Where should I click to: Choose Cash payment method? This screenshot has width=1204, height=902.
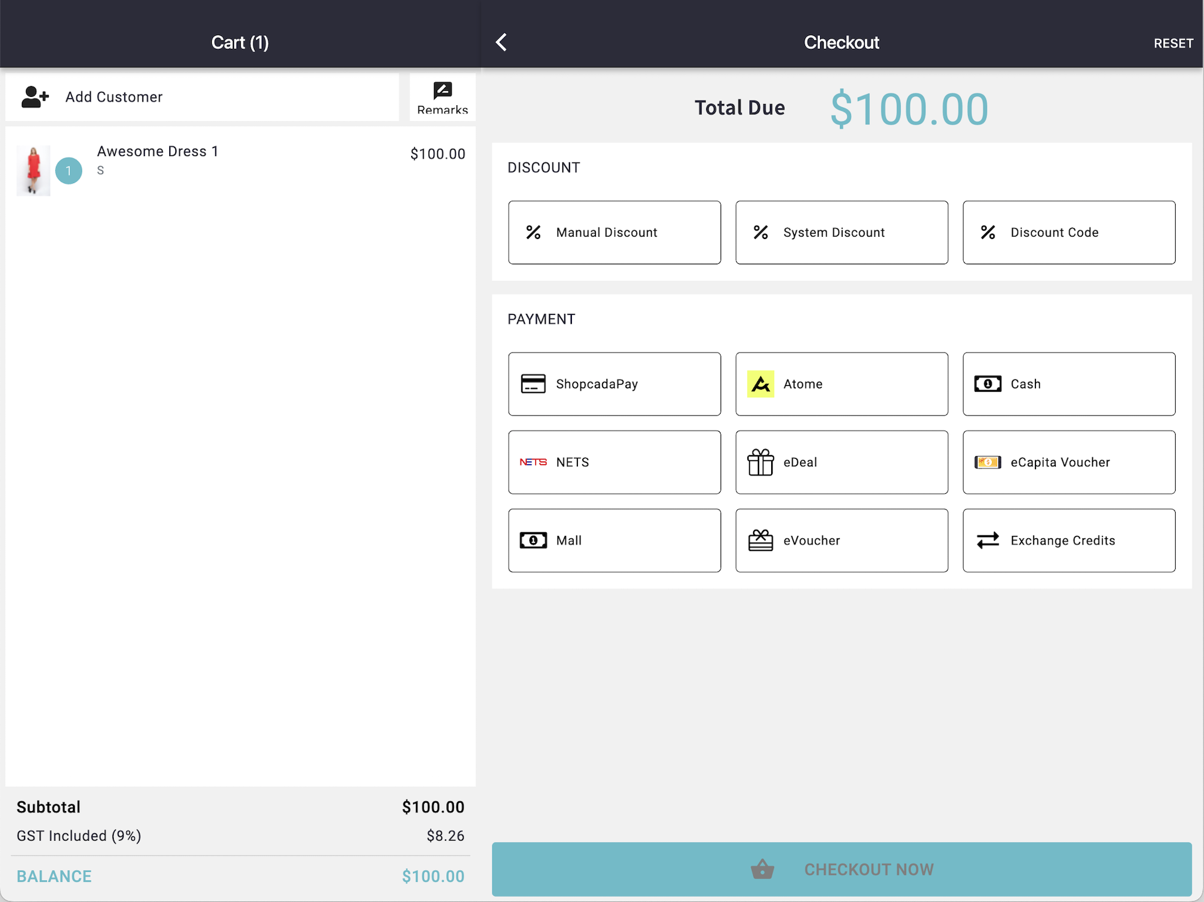coord(1069,384)
